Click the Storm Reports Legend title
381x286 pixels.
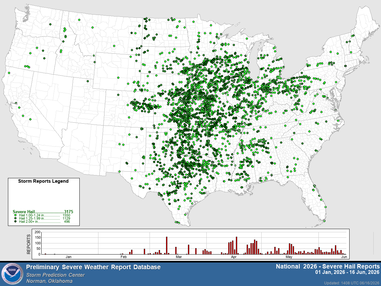(x=43, y=181)
